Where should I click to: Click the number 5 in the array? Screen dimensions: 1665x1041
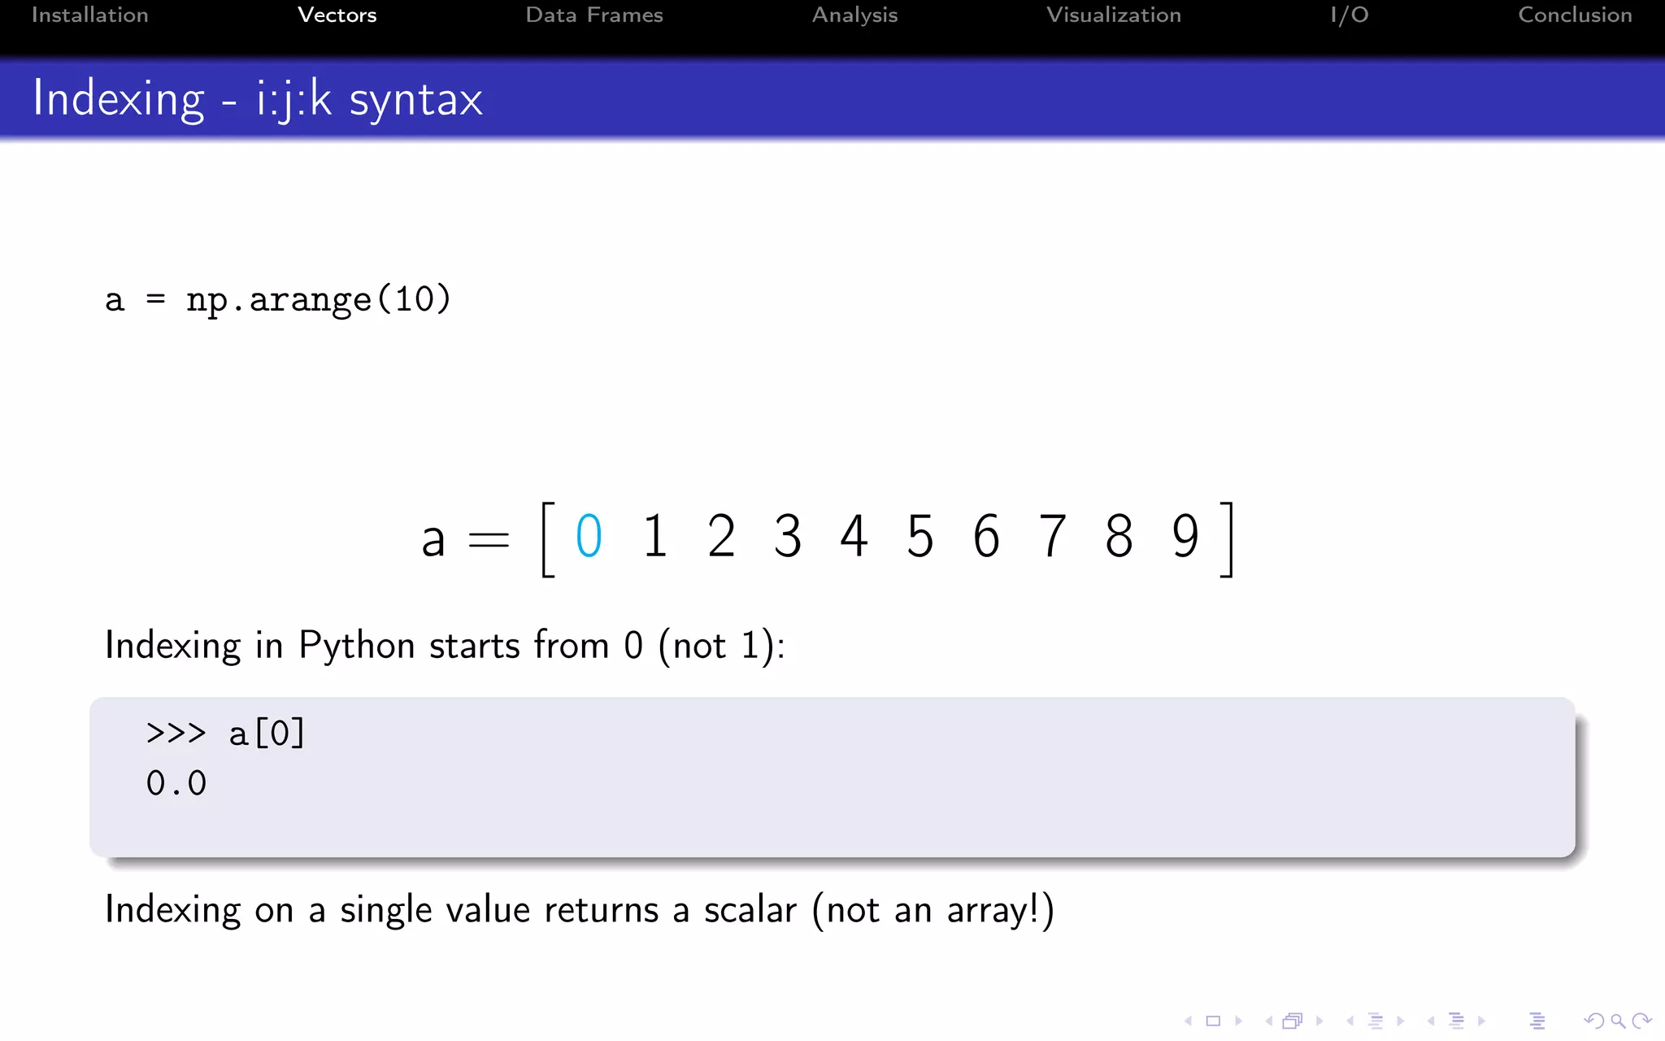pyautogui.click(x=920, y=537)
